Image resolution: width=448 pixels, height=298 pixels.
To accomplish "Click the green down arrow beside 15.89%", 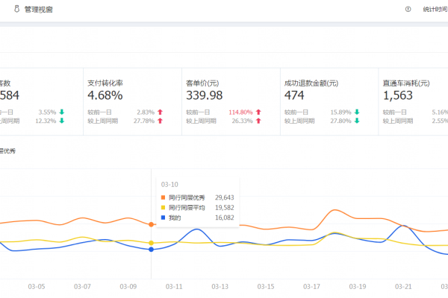I will [357, 112].
